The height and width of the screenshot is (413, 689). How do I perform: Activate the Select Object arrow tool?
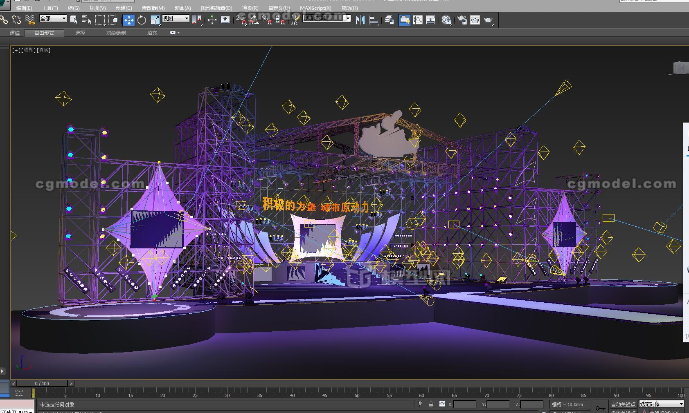74,20
